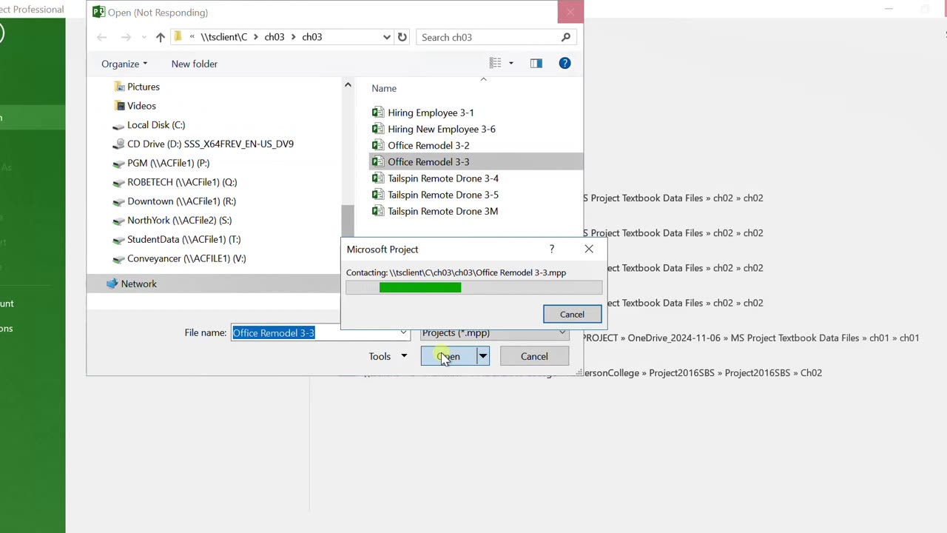Select Downtown (\\ACFile1) (R:) drive

click(x=181, y=201)
